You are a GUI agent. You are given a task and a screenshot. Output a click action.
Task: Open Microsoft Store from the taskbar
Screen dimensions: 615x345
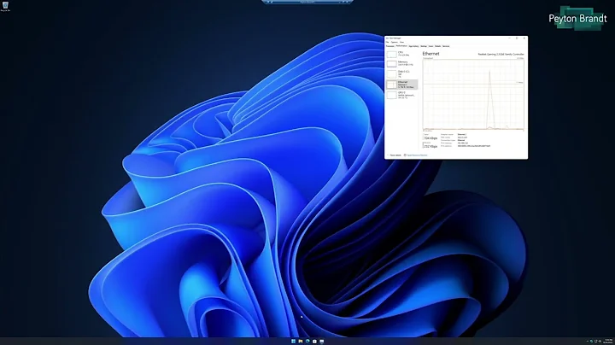click(314, 342)
